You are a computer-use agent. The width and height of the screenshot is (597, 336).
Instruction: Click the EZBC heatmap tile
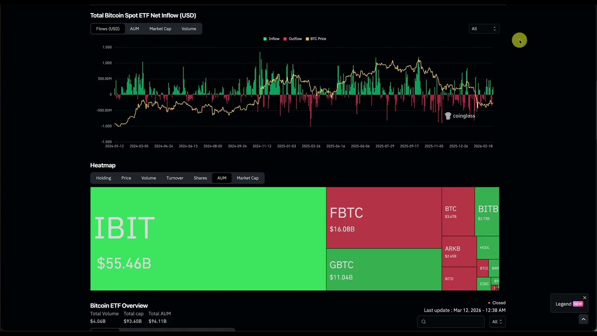click(x=484, y=284)
